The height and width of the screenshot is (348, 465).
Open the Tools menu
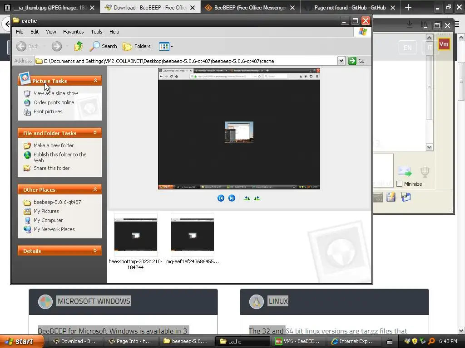(97, 32)
